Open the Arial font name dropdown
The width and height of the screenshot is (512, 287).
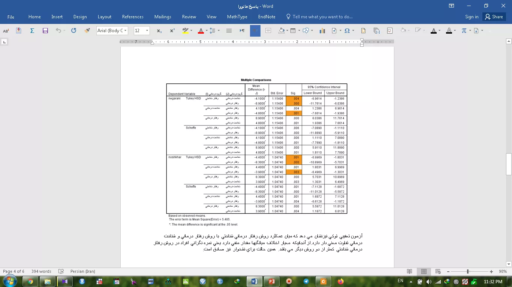(x=125, y=31)
